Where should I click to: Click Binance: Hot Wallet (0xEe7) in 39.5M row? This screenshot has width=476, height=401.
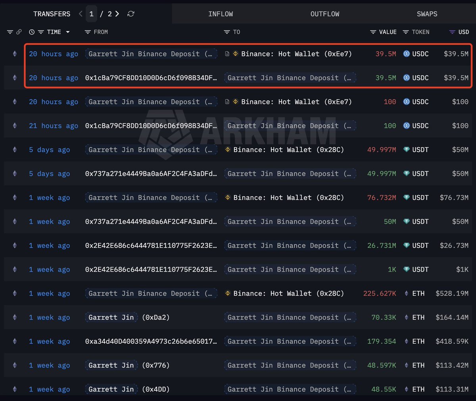pos(296,54)
